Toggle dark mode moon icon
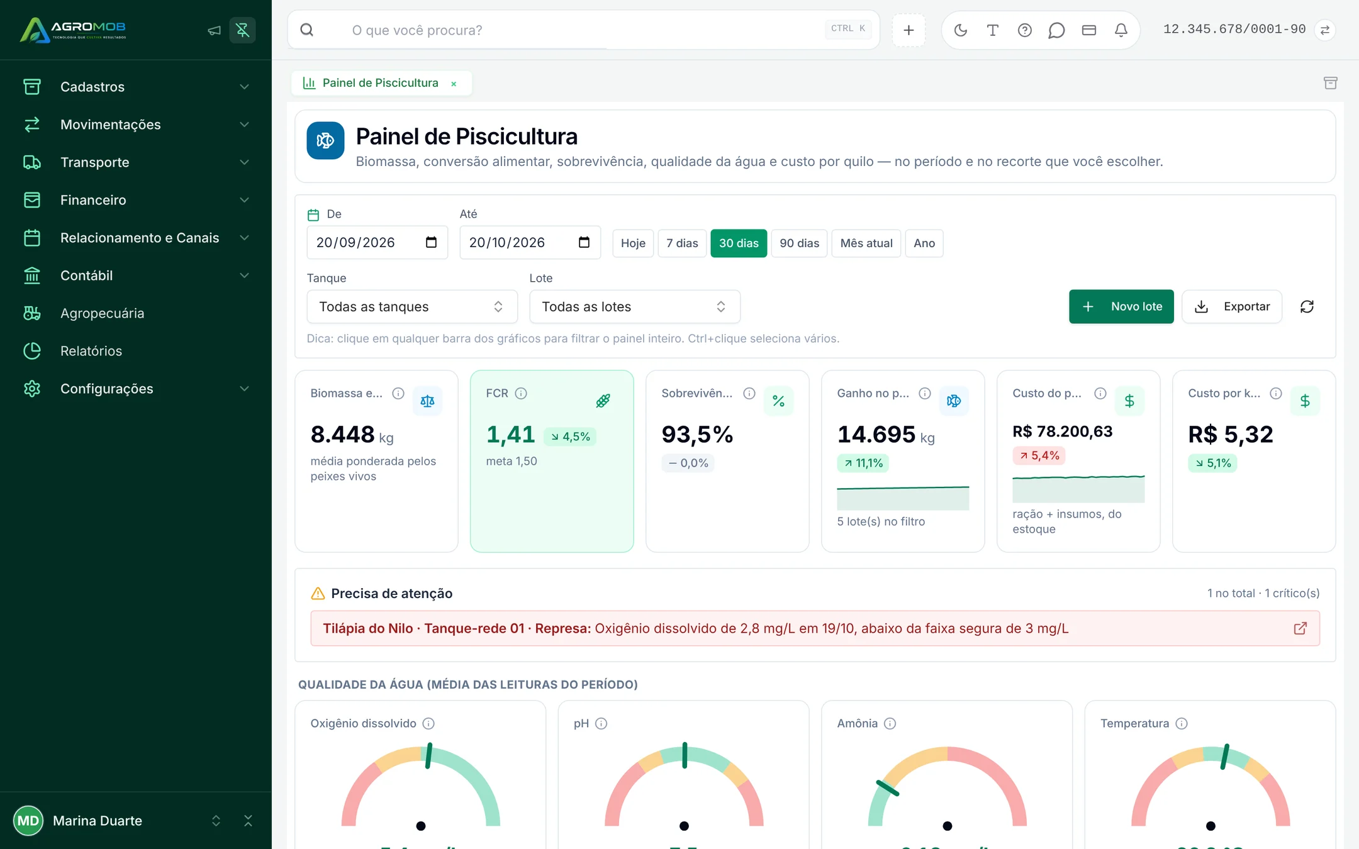This screenshot has width=1359, height=849. tap(960, 30)
